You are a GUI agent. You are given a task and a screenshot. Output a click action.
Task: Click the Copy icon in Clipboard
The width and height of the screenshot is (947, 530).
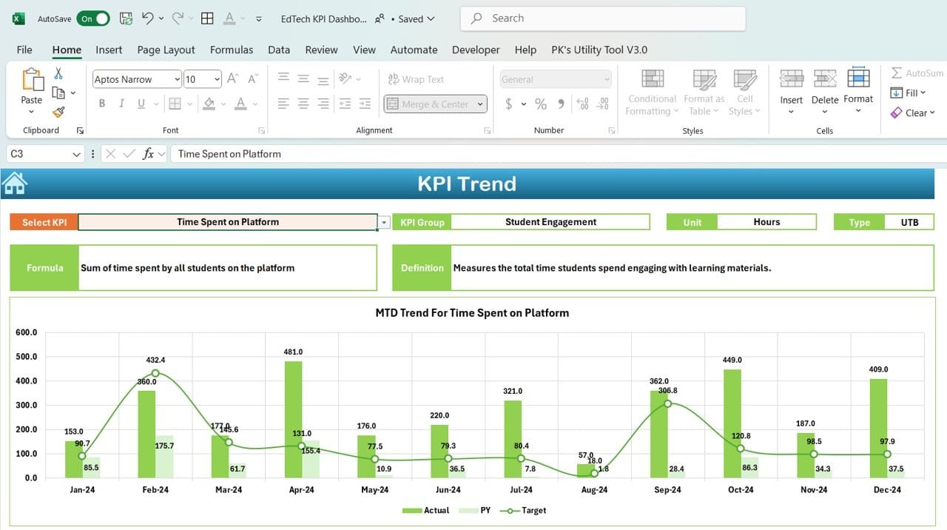58,93
